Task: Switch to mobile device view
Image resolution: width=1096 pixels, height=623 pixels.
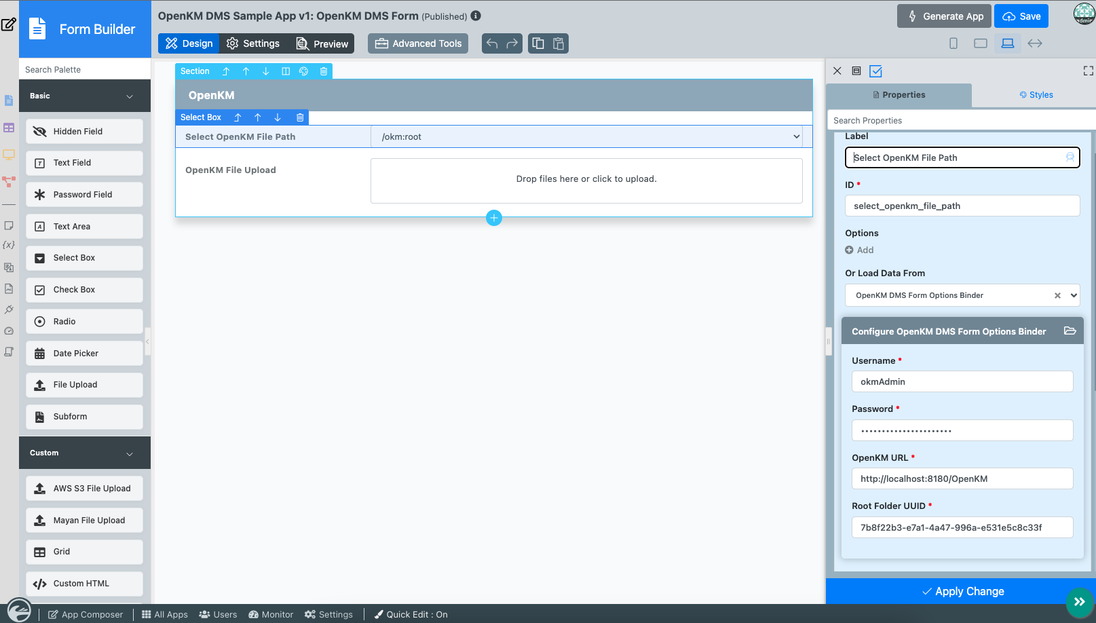Action: coord(953,43)
